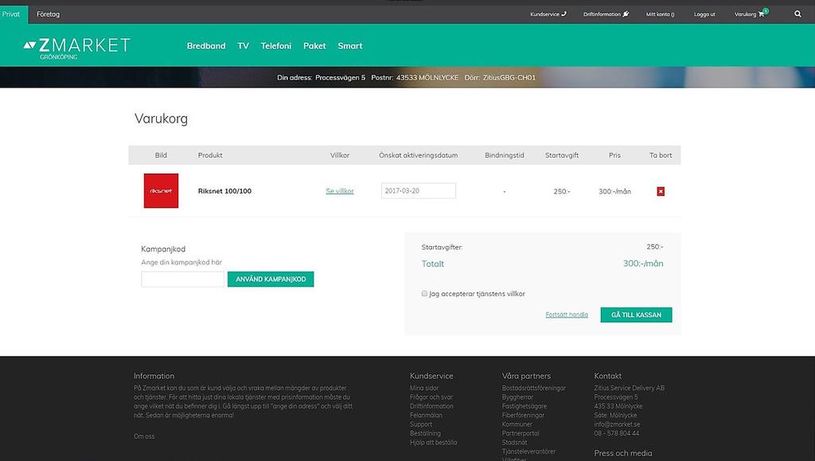This screenshot has width=815, height=461.
Task: Open footer link 'Partnerportal'
Action: point(521,433)
